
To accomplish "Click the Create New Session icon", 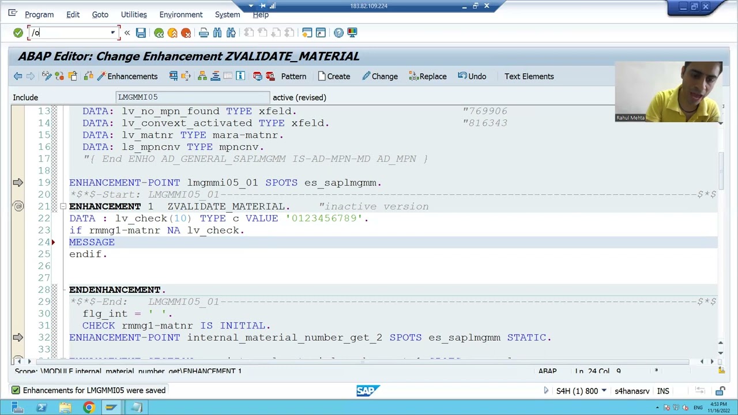I will tap(307, 33).
